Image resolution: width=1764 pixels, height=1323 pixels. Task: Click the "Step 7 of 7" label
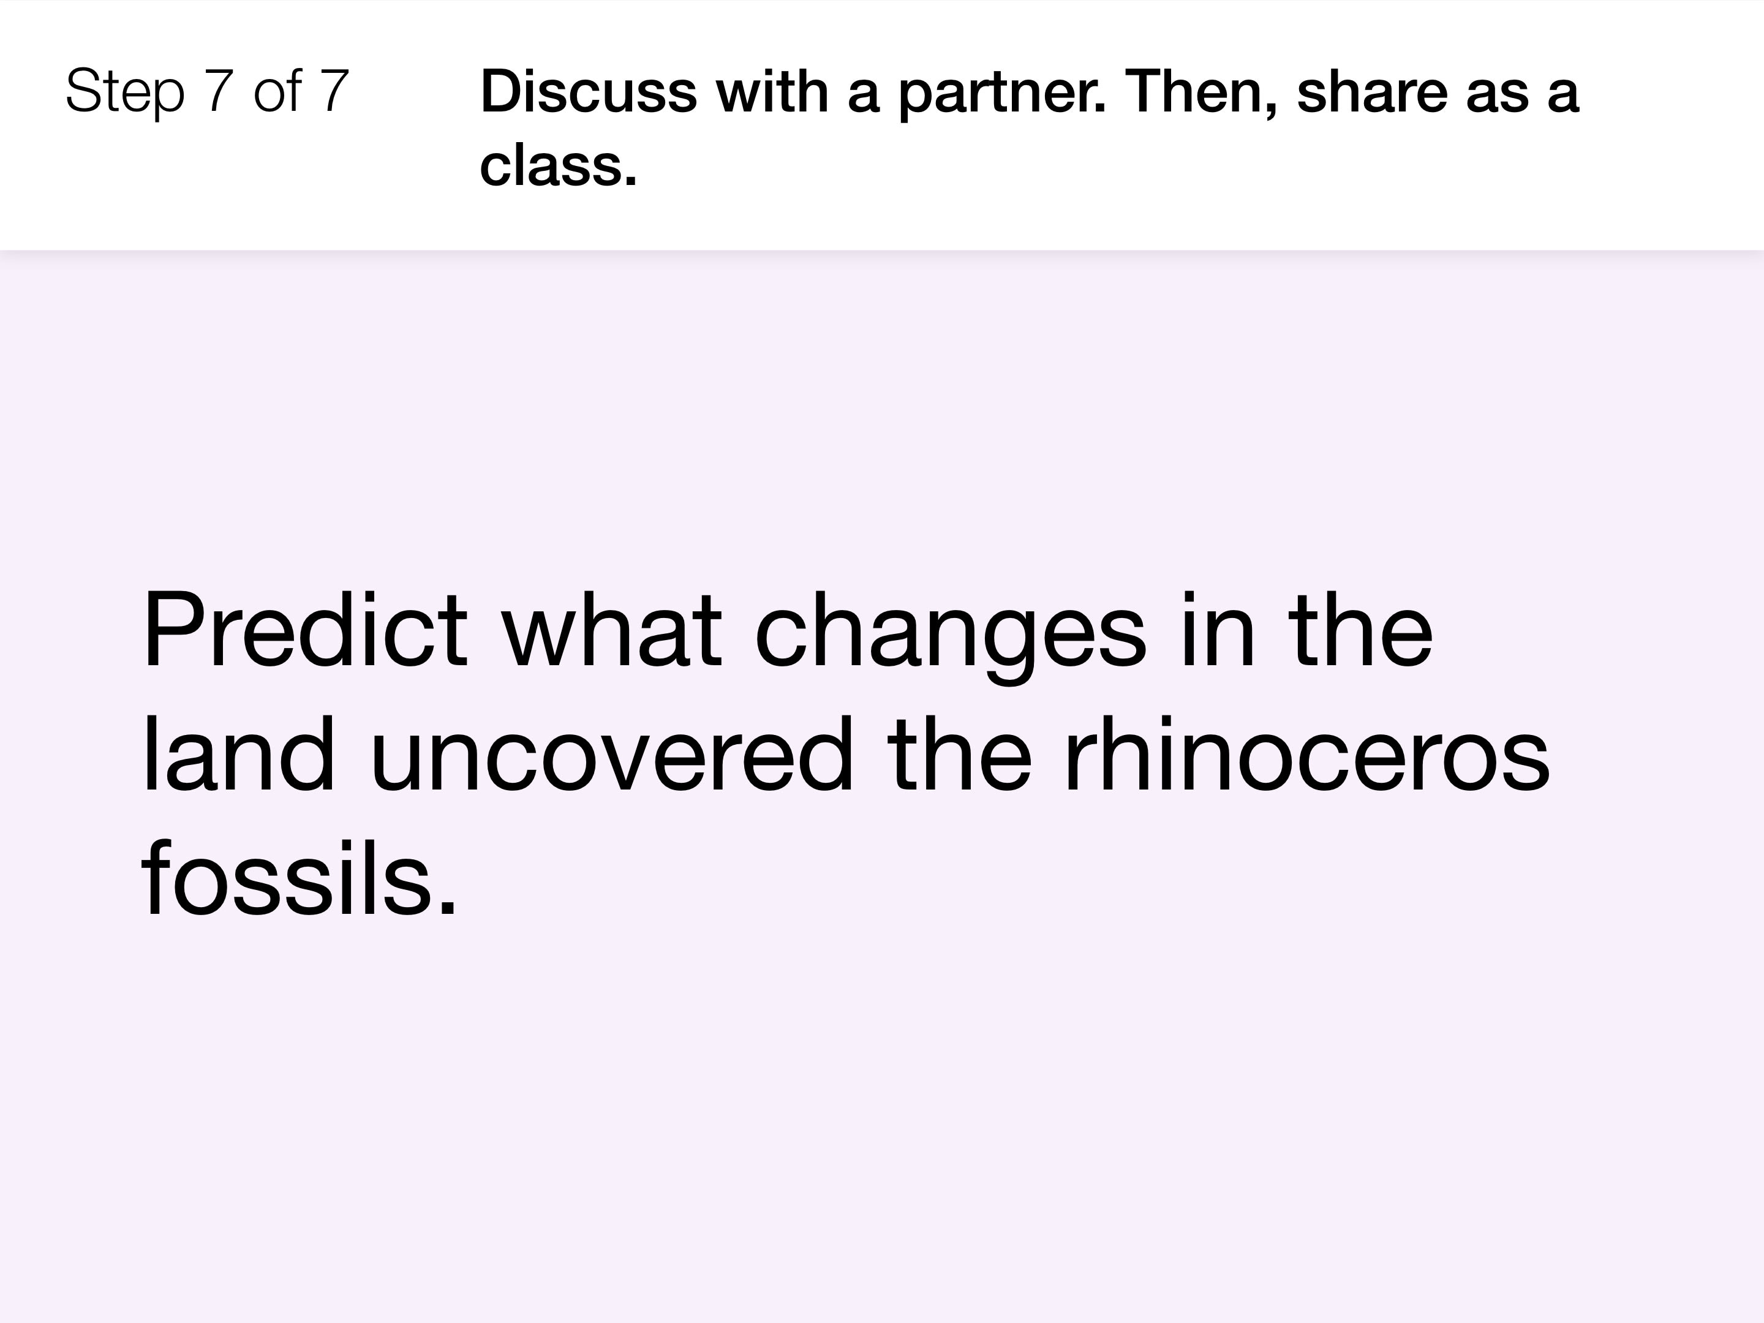(208, 92)
